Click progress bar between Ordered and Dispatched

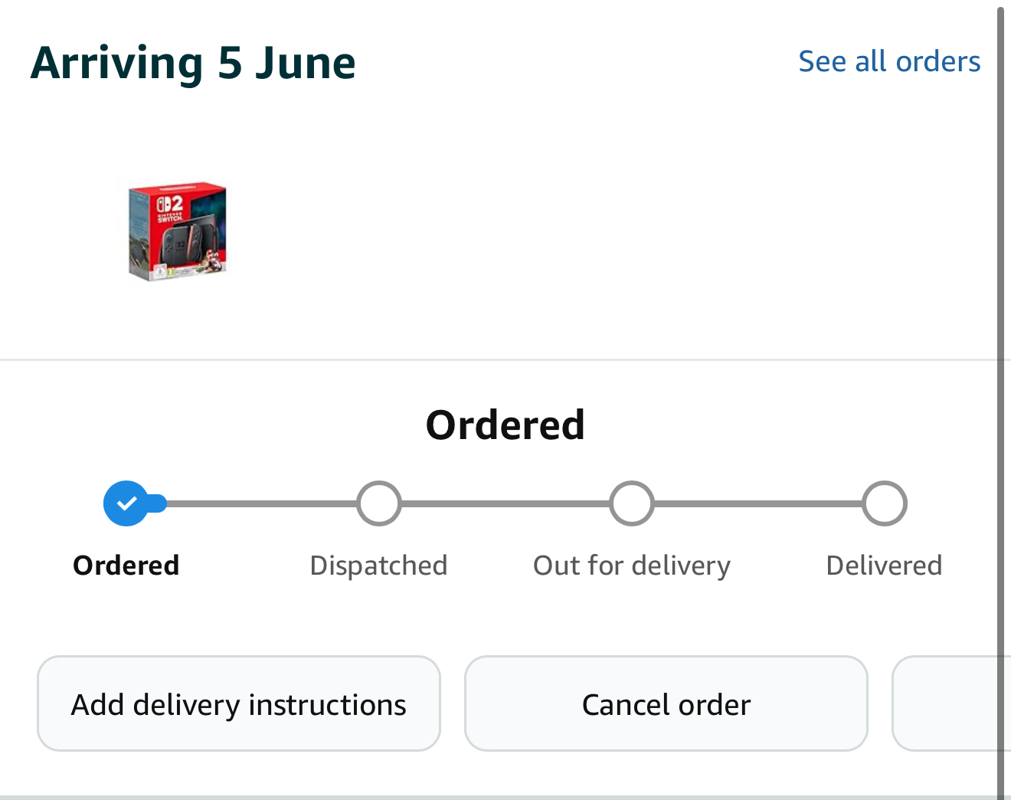(x=262, y=503)
